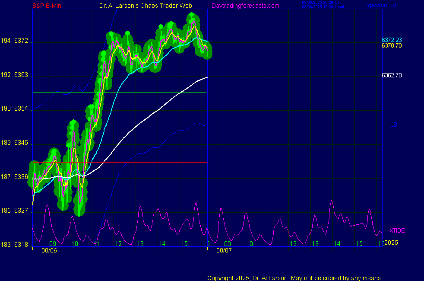
Task: Click the LB legend label
Action: pos(393,125)
